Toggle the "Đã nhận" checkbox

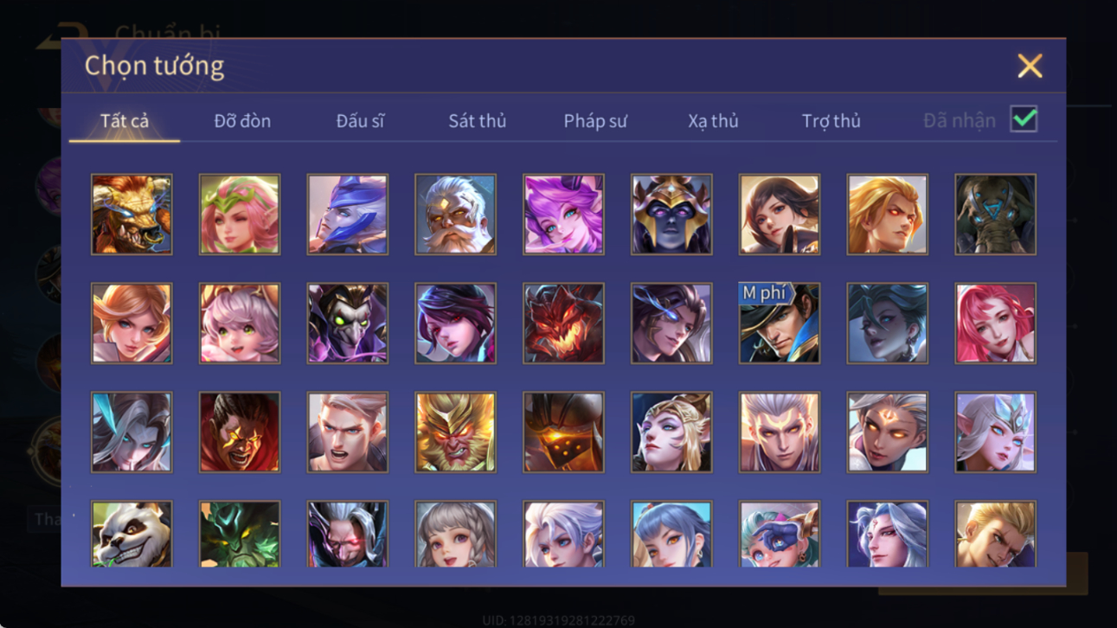pos(1024,119)
